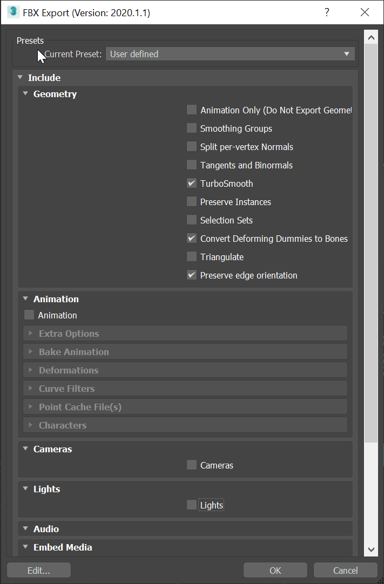Image resolution: width=384 pixels, height=584 pixels.
Task: Collapse the Include section
Action: [x=20, y=78]
